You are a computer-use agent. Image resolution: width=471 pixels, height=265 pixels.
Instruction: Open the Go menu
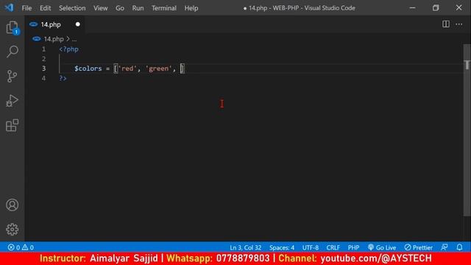tap(119, 8)
